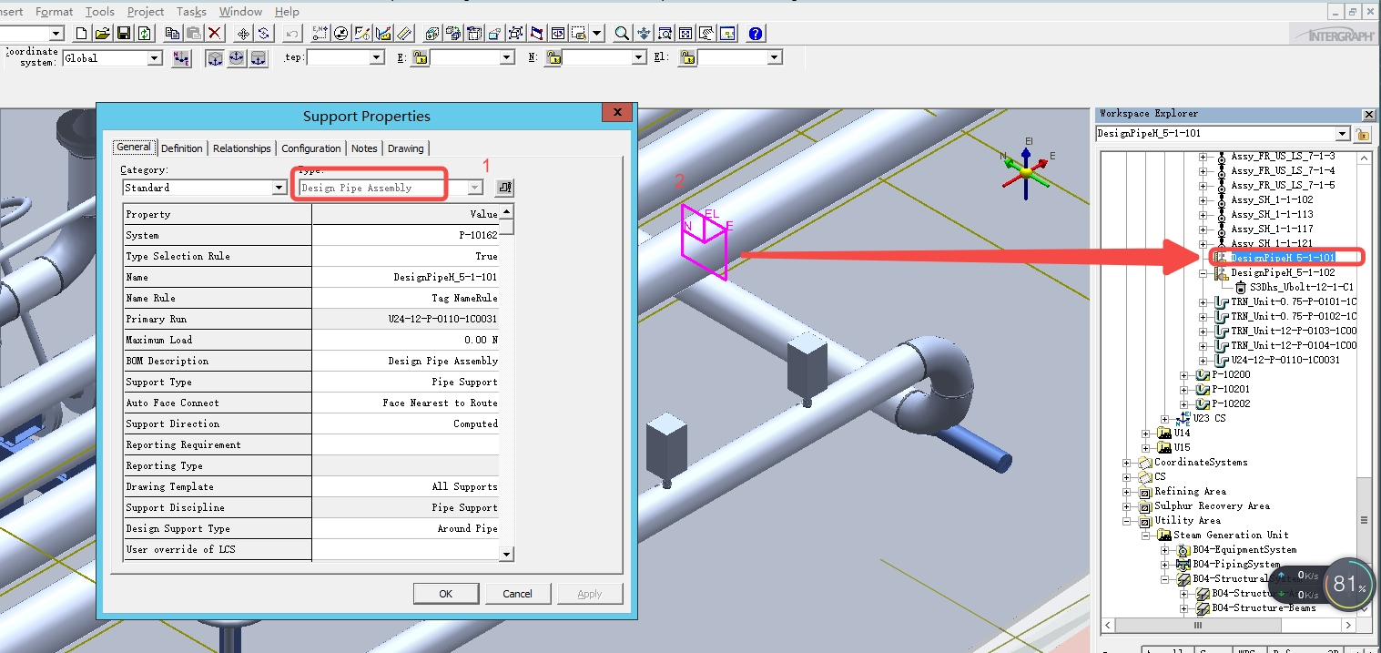Viewport: 1381px width, 653px height.
Task: Click the Refresh Workspace icon beside Save
Action: coord(144,34)
